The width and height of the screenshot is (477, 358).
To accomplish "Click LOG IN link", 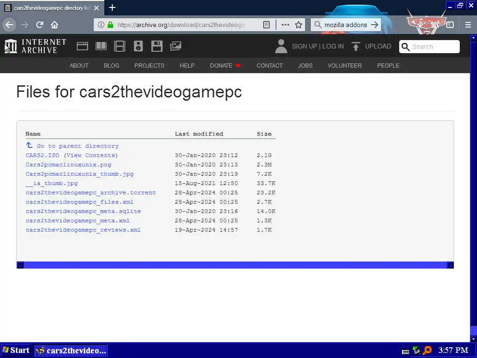I will pos(333,46).
